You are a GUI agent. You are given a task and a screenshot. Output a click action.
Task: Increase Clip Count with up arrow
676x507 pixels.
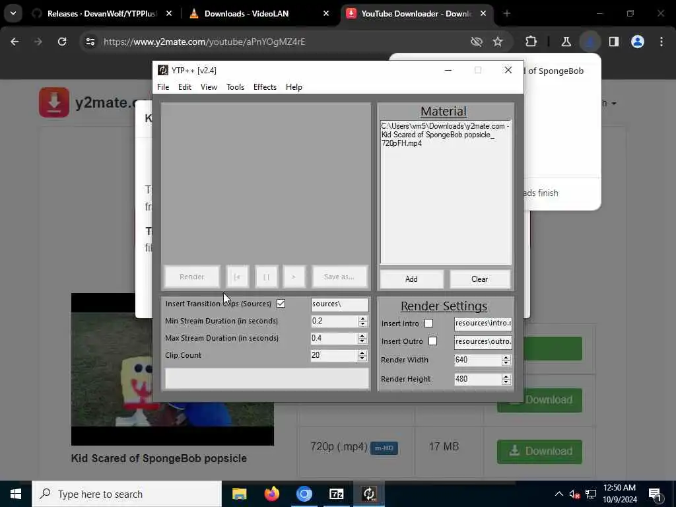(x=362, y=353)
